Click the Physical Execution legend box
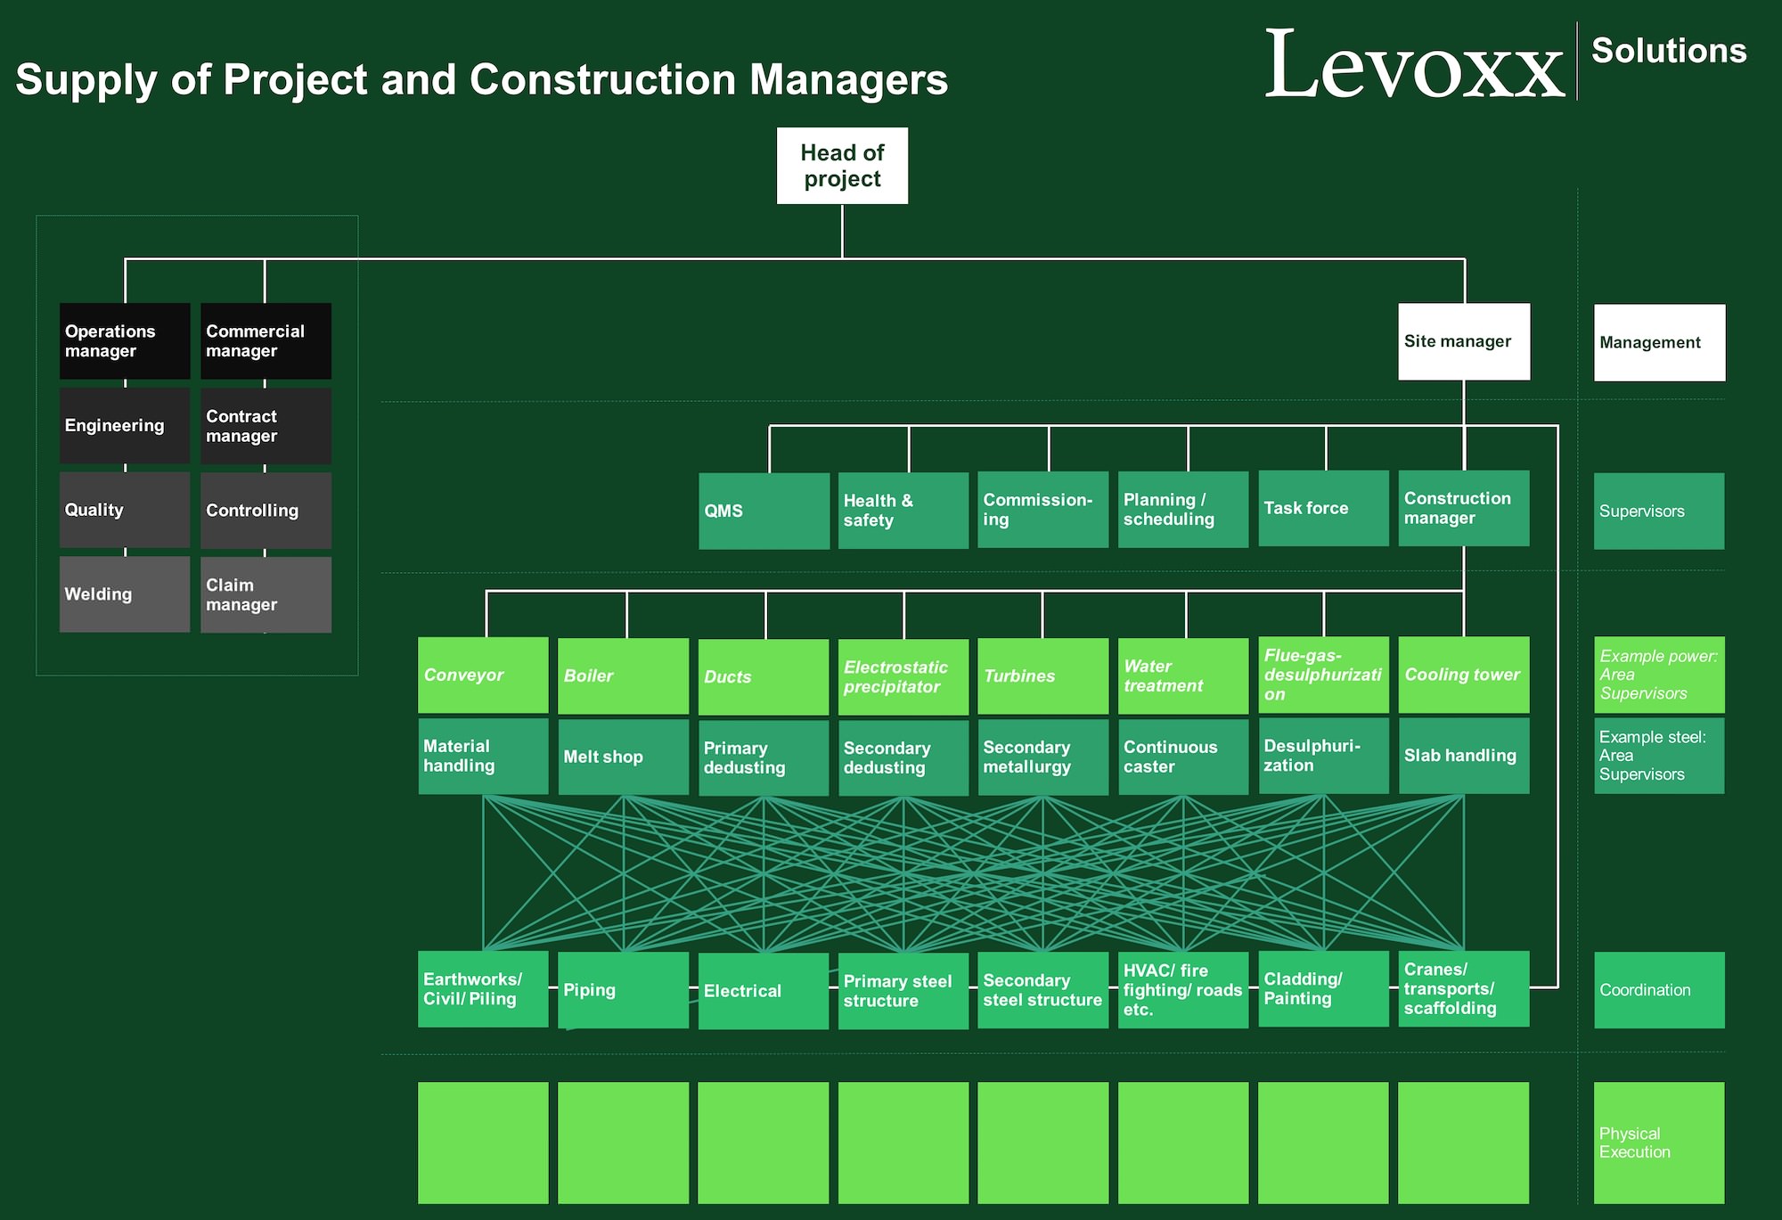1782x1220 pixels. [x=1659, y=1142]
